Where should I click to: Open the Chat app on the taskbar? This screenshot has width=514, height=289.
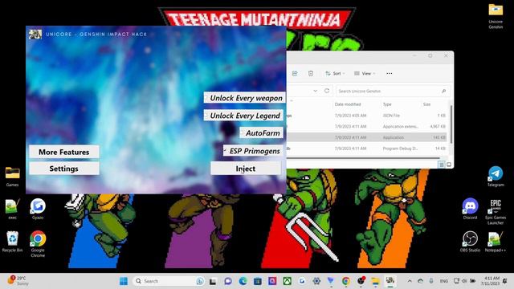228,281
